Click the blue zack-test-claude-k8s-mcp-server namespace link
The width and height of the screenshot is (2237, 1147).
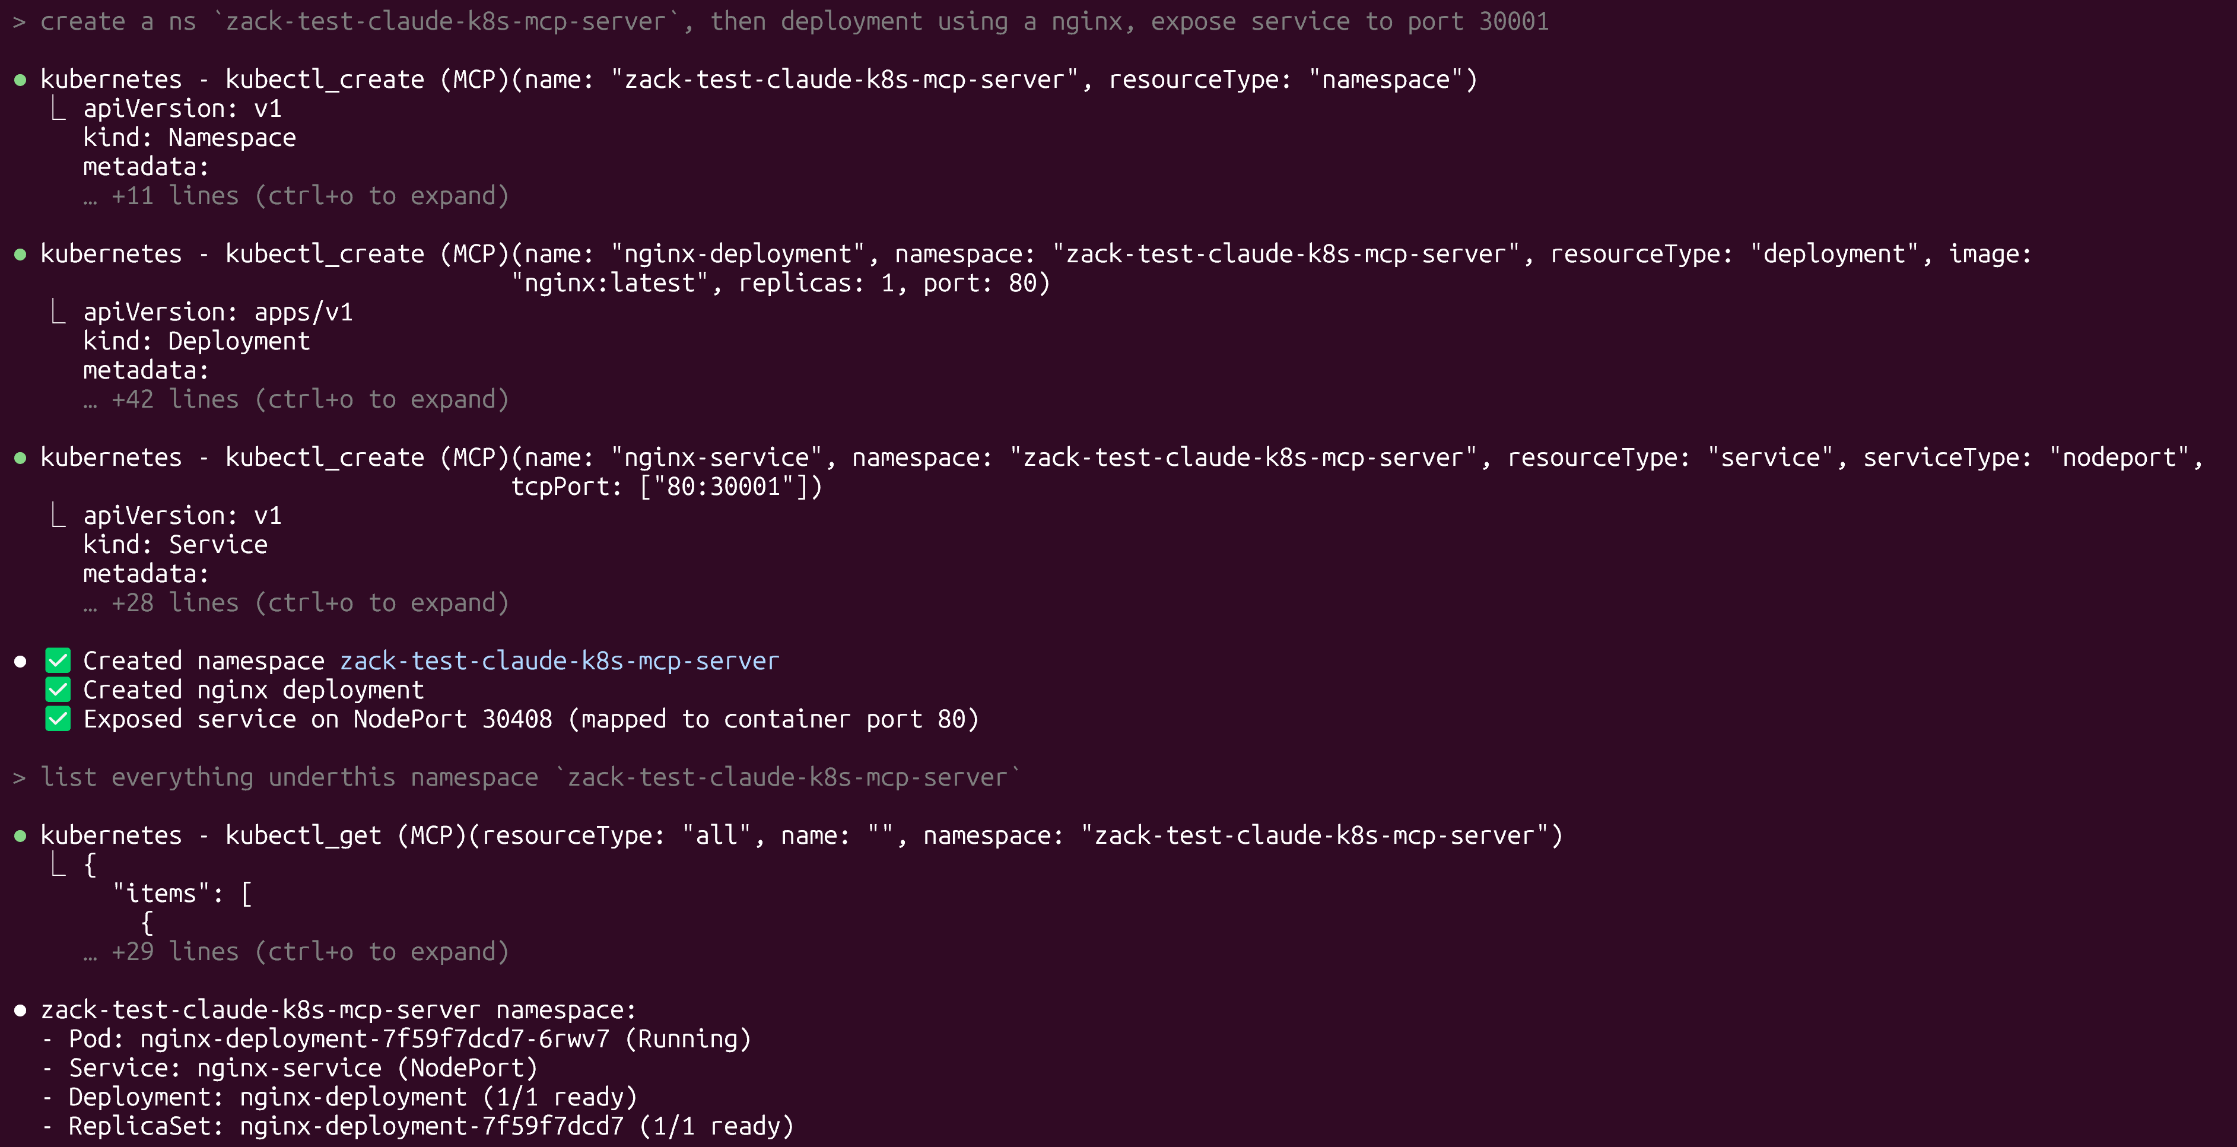coord(559,661)
